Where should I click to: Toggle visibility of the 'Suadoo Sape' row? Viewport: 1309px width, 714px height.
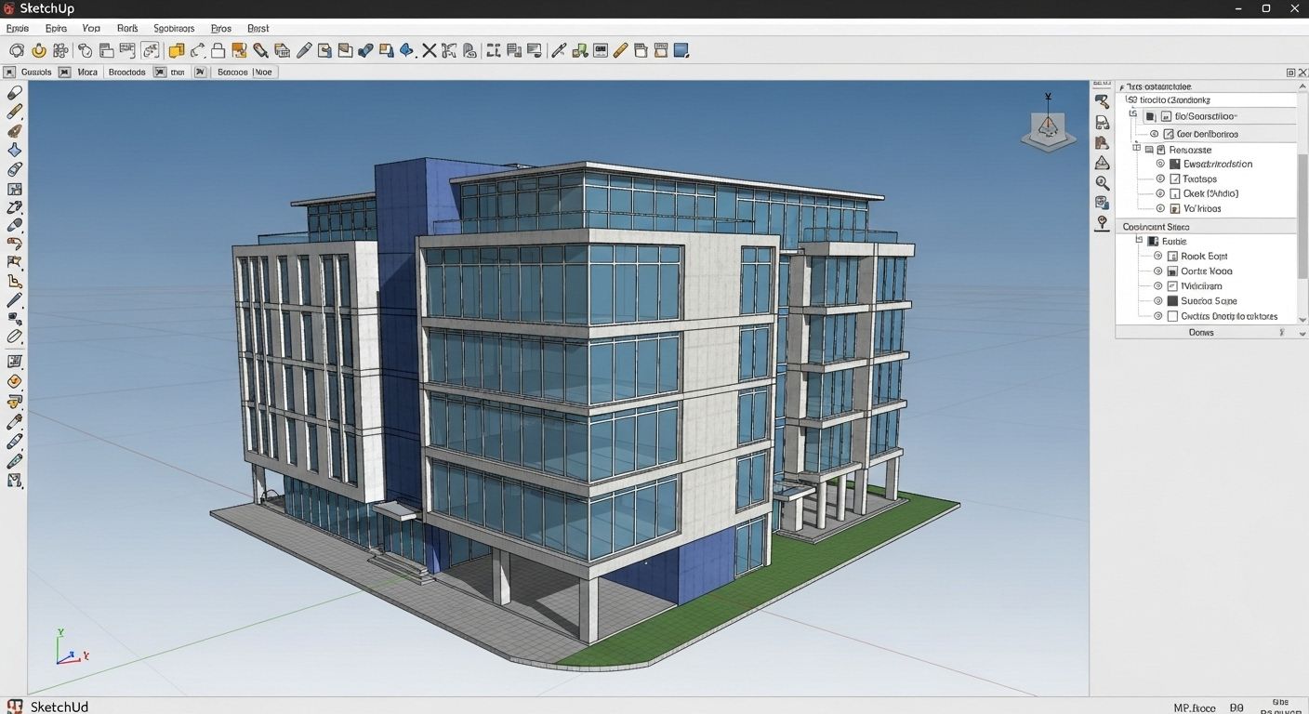pyautogui.click(x=1158, y=300)
